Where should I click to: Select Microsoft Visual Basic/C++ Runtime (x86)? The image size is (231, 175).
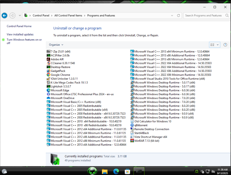[74, 102]
